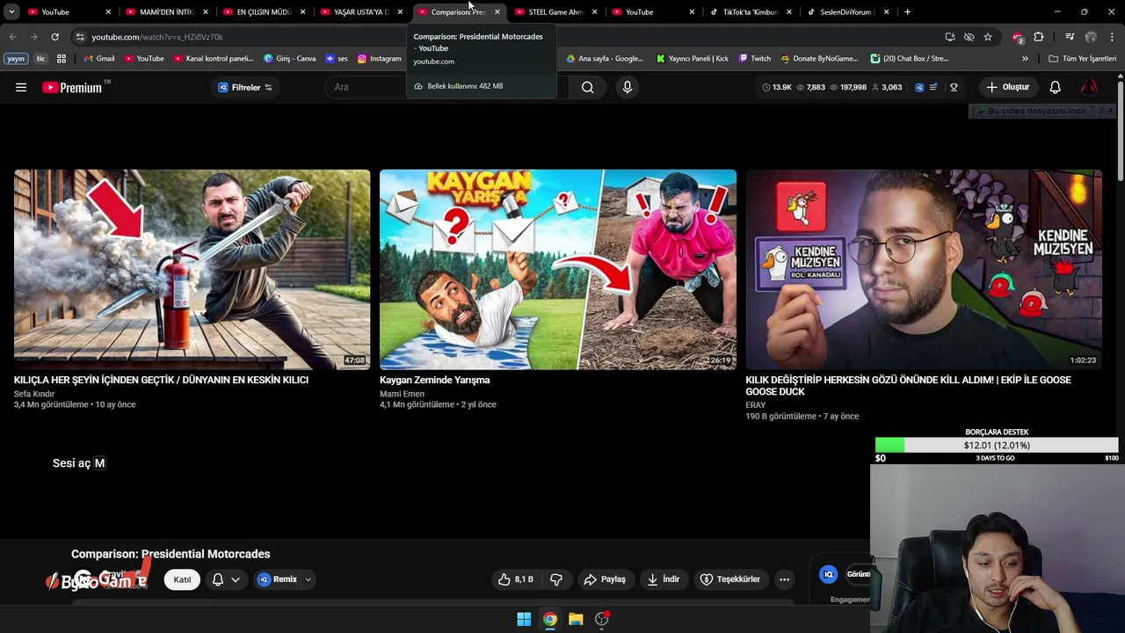Open Ana sayfa - Google bookmark
The image size is (1125, 633).
click(x=605, y=59)
